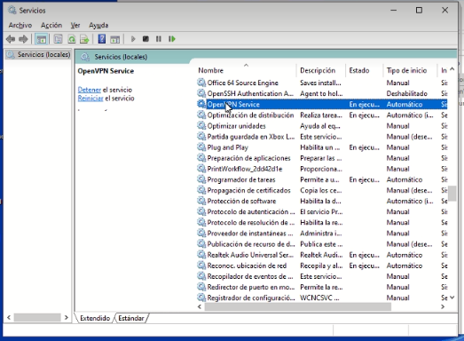Click the gear icon beside Realtek Audio Universal Service

coord(201,255)
